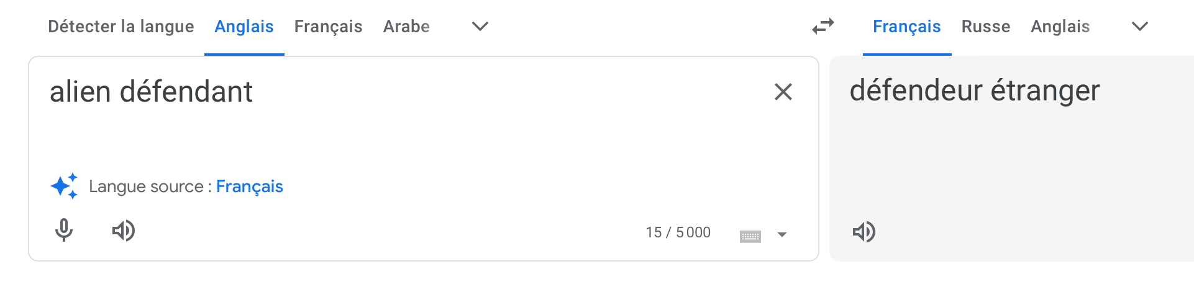Select Français as target language
Image resolution: width=1194 pixels, height=295 pixels.
(x=906, y=27)
